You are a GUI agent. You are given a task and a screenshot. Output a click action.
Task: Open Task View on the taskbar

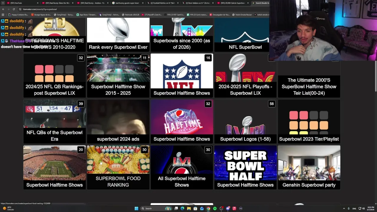point(176,208)
